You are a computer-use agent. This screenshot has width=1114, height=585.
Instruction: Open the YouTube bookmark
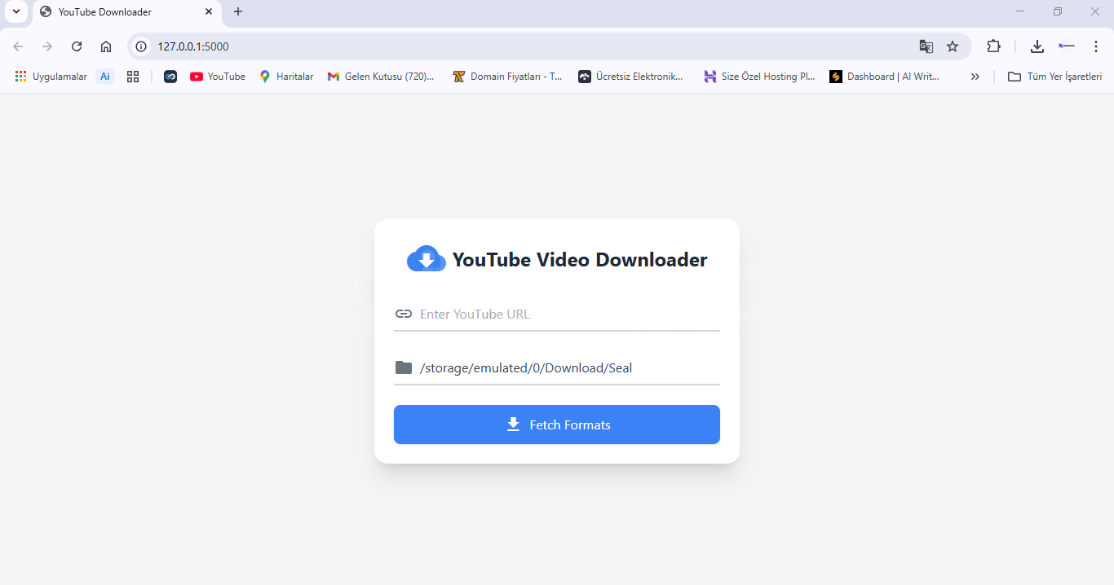point(218,77)
